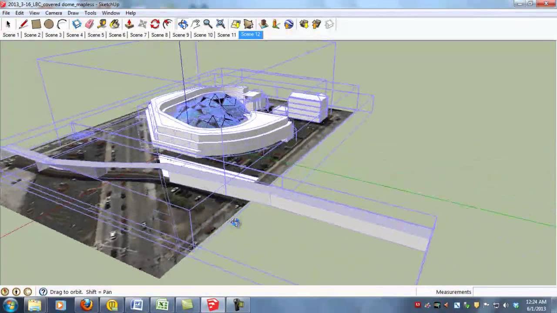557x313 pixels.
Task: Go to the Scene 7 tab
Action: tap(138, 35)
